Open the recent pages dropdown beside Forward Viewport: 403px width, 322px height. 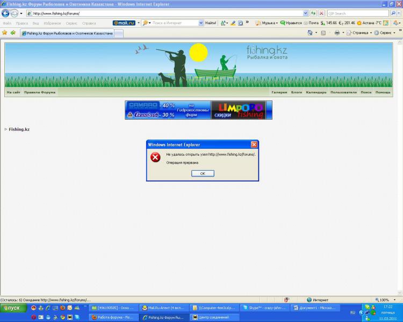tap(21, 13)
